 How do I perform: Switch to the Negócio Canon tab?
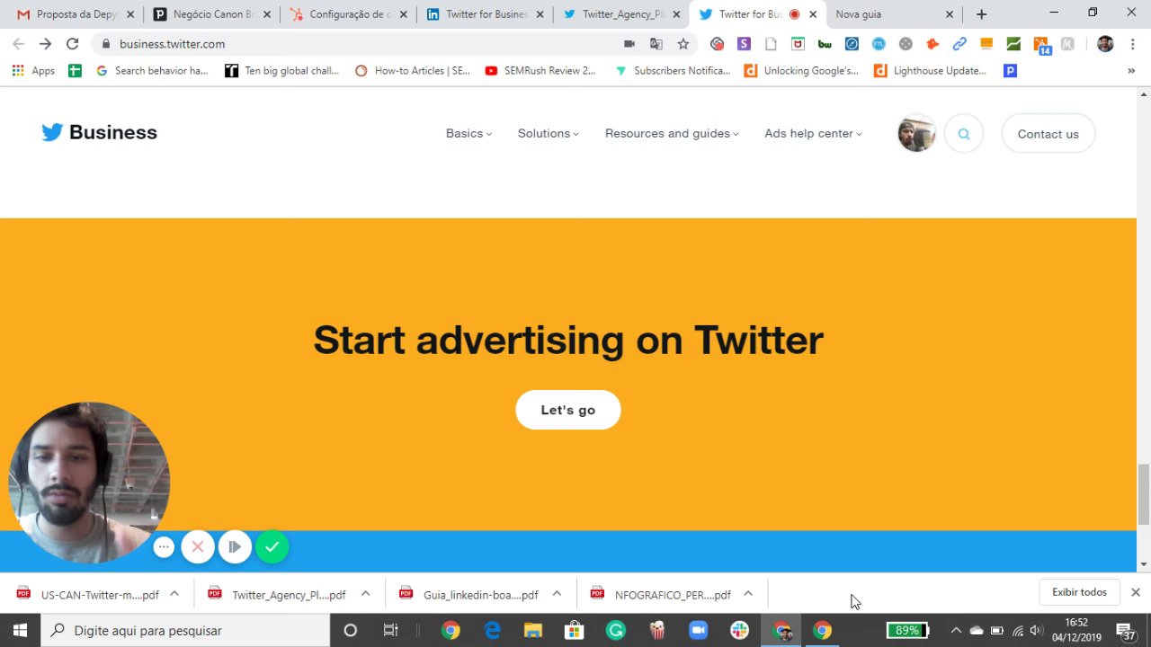click(x=212, y=14)
